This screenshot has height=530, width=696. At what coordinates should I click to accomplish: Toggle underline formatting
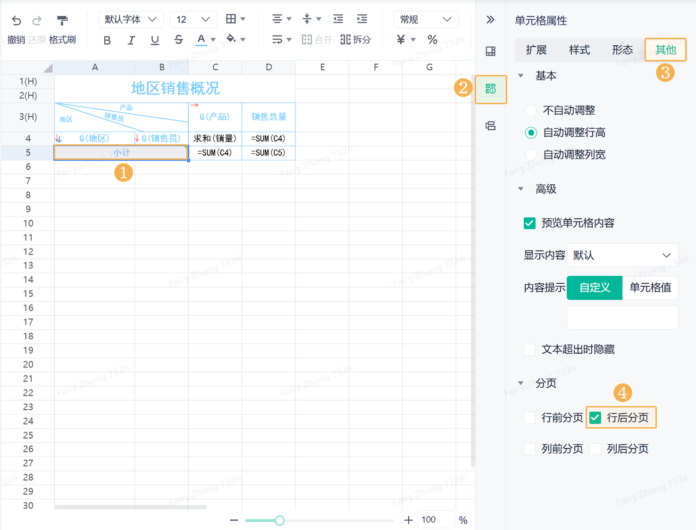tap(155, 40)
